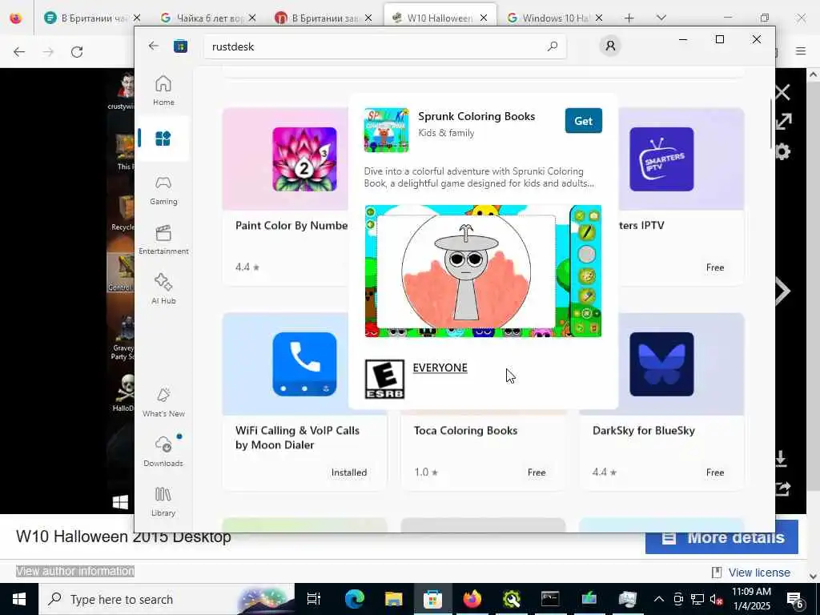Image resolution: width=820 pixels, height=615 pixels.
Task: Click the viewer share icon below the download arrow
Action: (x=783, y=489)
